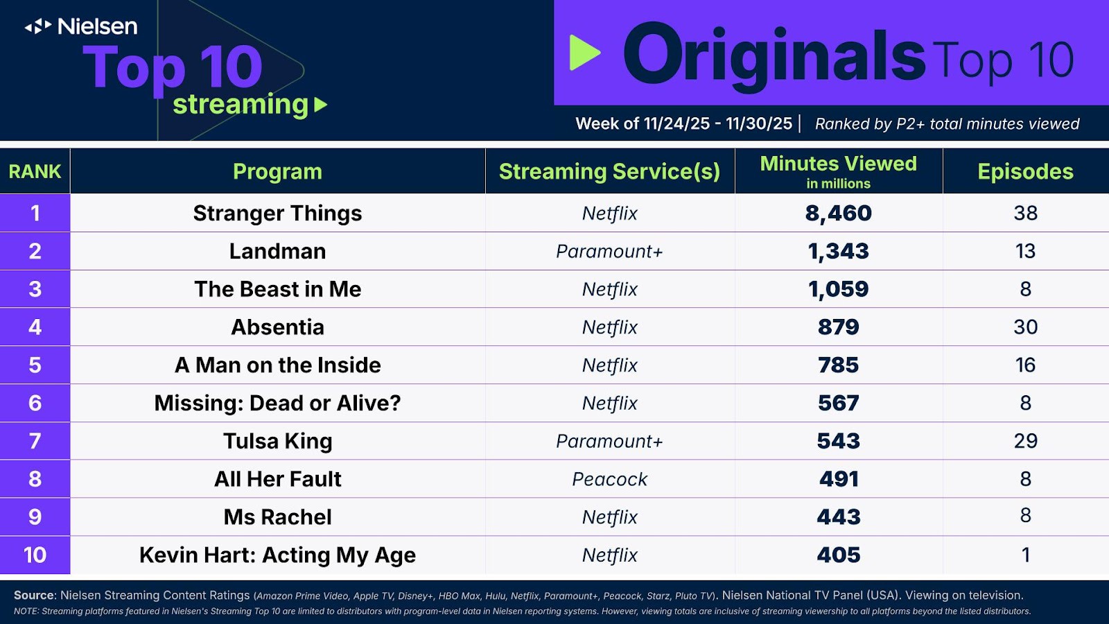Click the purple rank 3 badge
Screen dimensions: 1109x624
tap(35, 289)
